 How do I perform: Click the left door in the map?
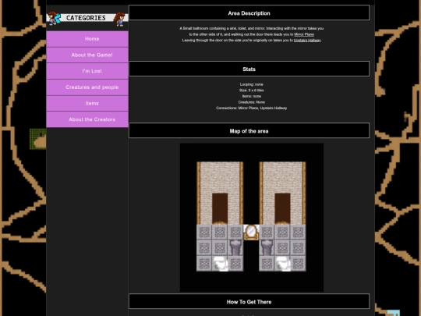coord(220,208)
